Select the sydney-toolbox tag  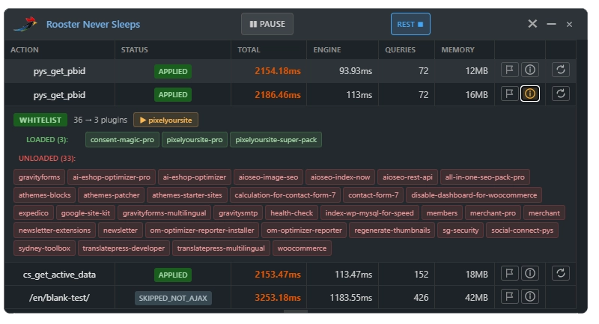click(44, 248)
